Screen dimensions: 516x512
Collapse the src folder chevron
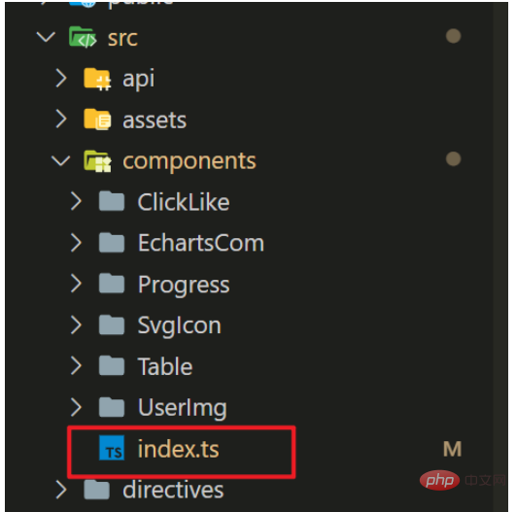pos(46,37)
